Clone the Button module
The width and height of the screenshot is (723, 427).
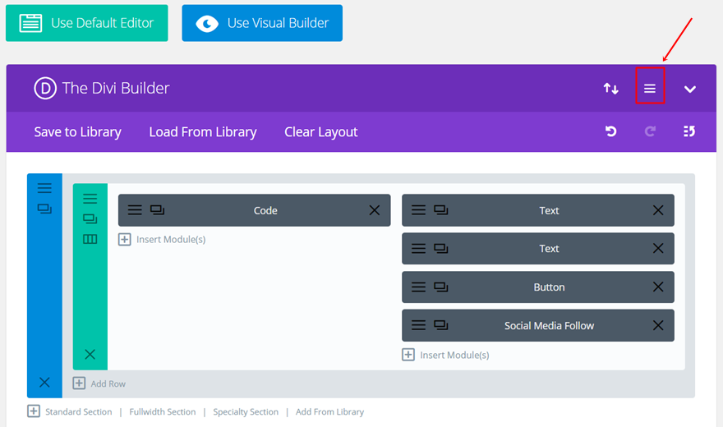click(441, 287)
